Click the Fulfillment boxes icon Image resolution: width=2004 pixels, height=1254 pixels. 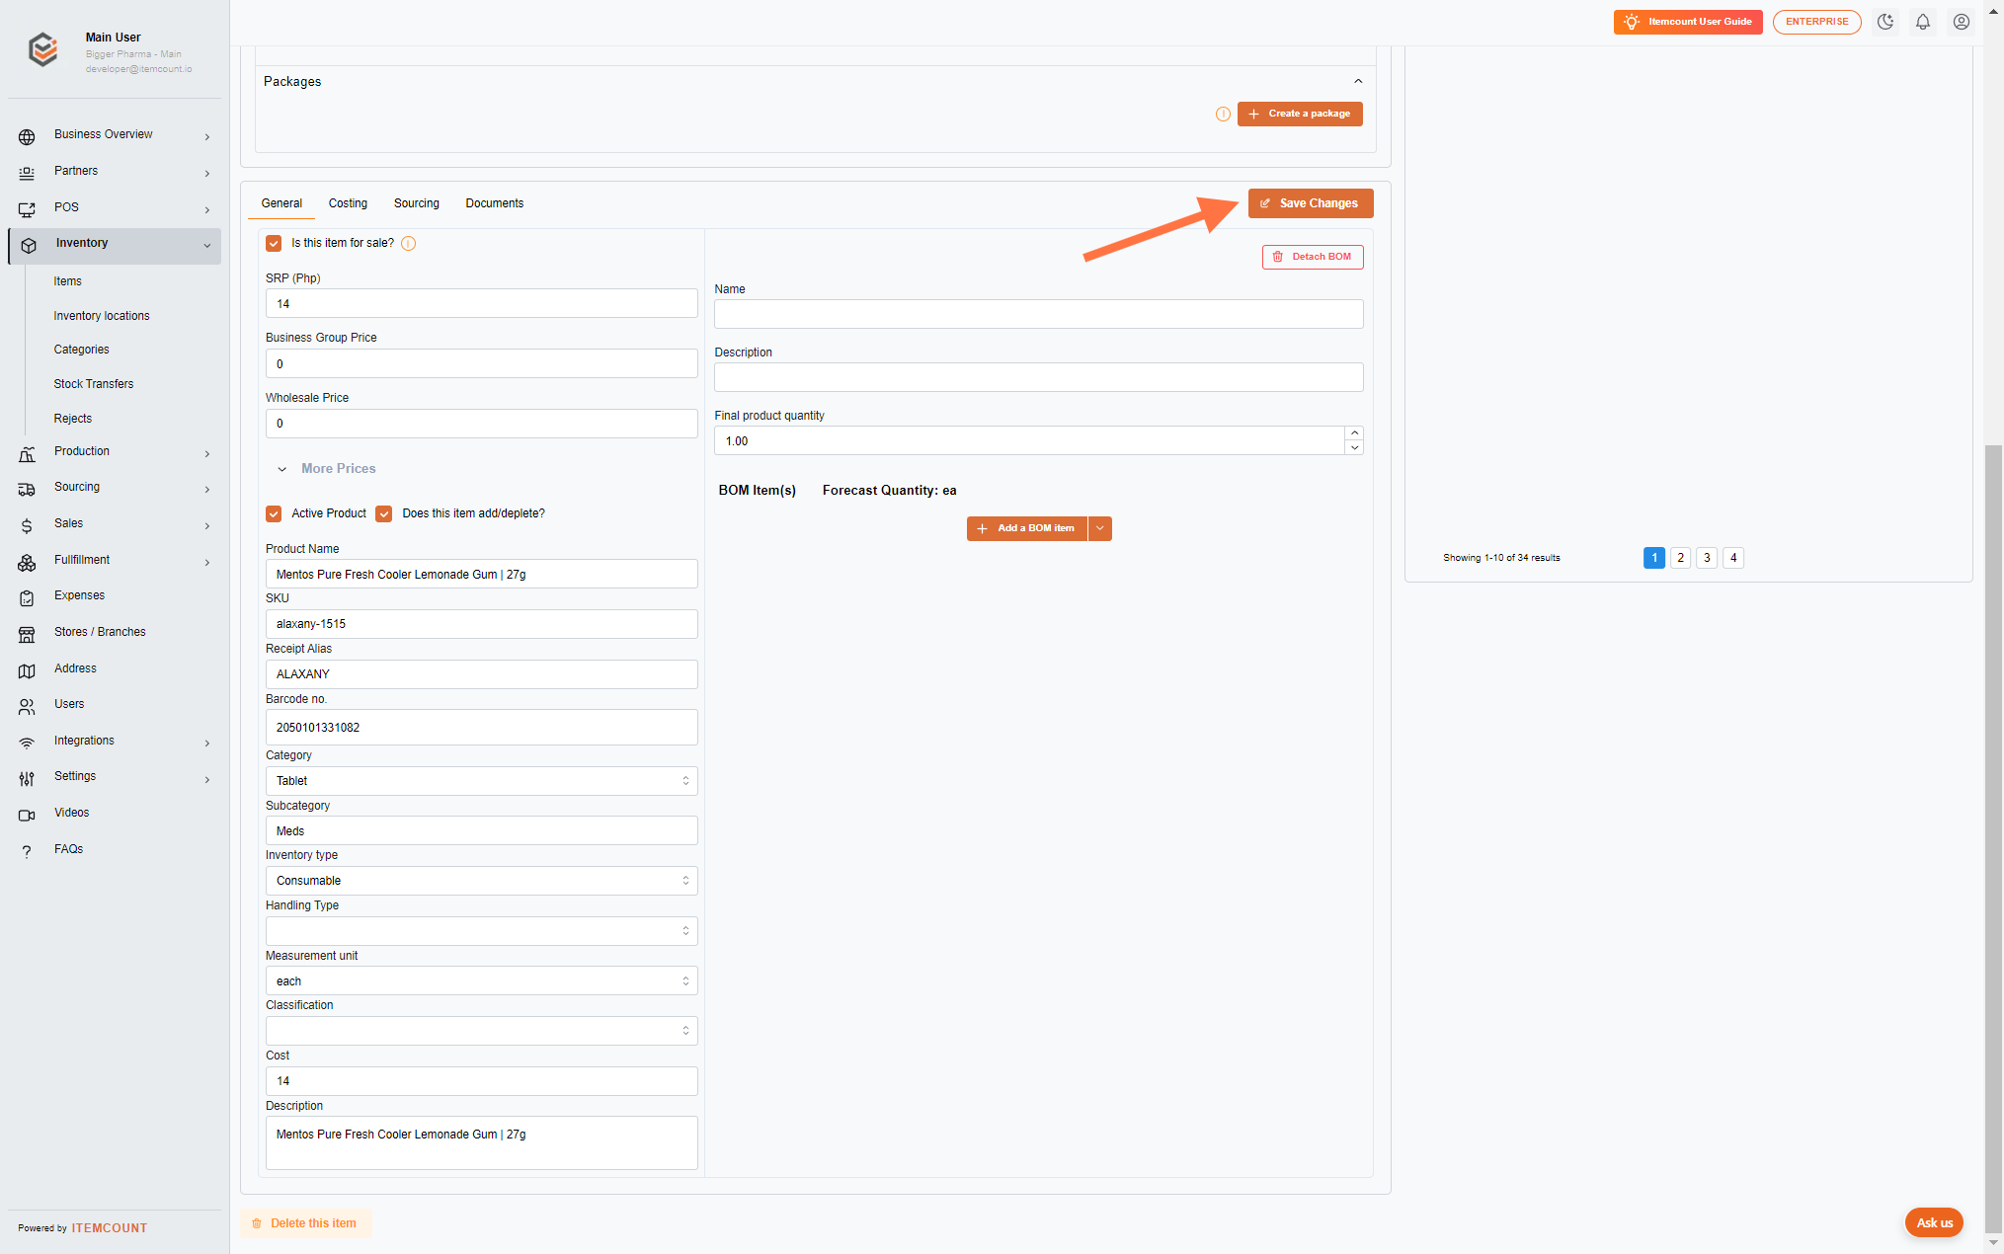click(27, 562)
